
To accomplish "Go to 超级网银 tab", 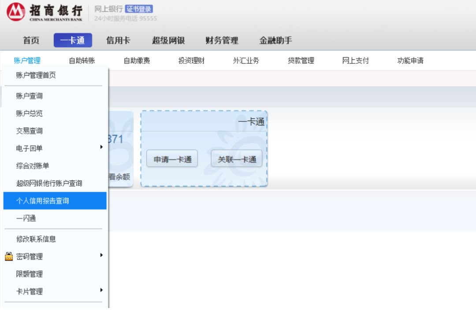I will pos(168,40).
